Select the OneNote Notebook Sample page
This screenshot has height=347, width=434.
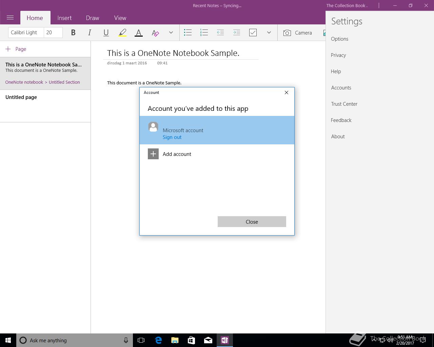pos(45,73)
